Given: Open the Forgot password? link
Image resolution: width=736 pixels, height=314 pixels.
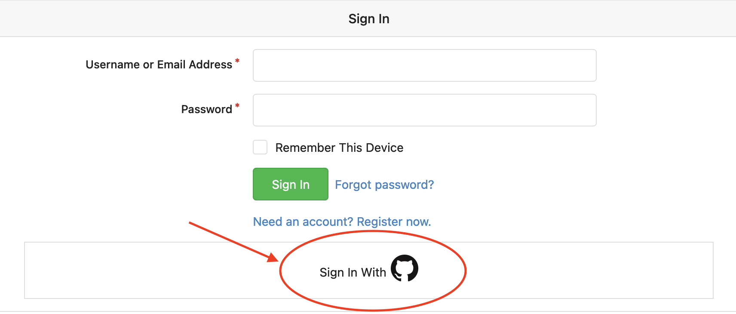Looking at the screenshot, I should [384, 185].
